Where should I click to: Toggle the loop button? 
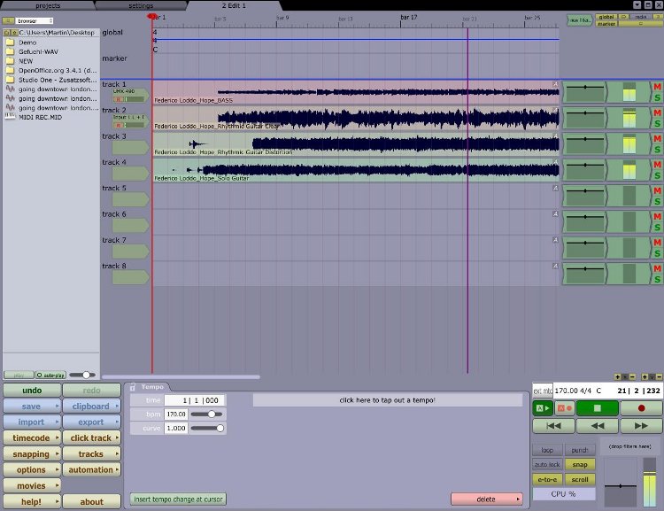(x=547, y=450)
